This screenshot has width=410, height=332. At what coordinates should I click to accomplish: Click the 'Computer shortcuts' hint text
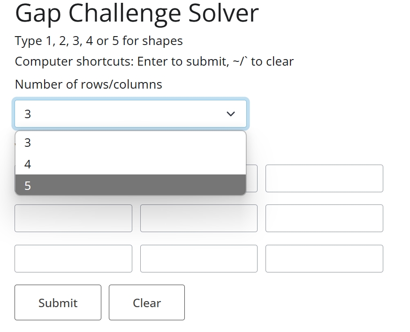coord(154,61)
